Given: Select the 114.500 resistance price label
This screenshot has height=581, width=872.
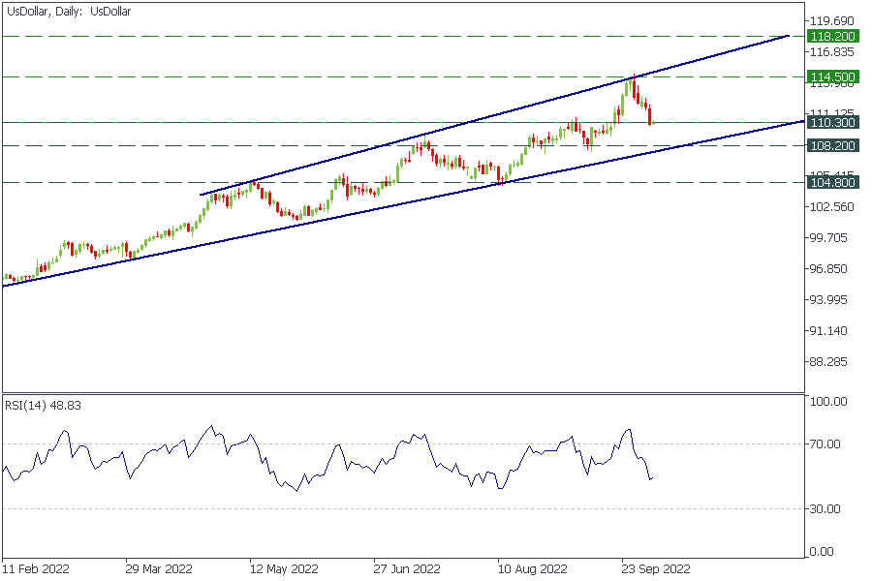Looking at the screenshot, I should point(831,76).
